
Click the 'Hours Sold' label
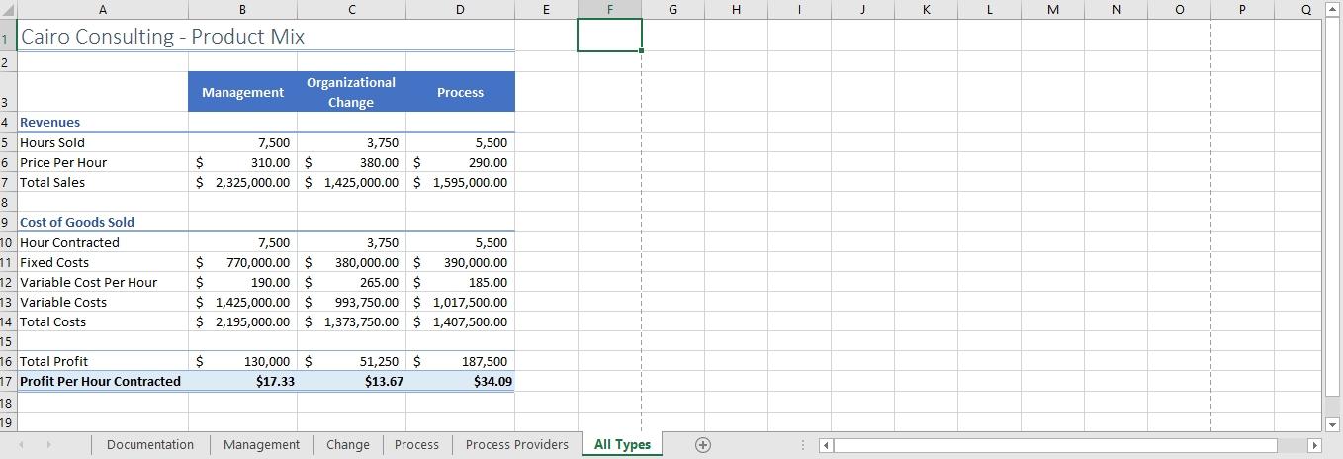click(x=52, y=142)
